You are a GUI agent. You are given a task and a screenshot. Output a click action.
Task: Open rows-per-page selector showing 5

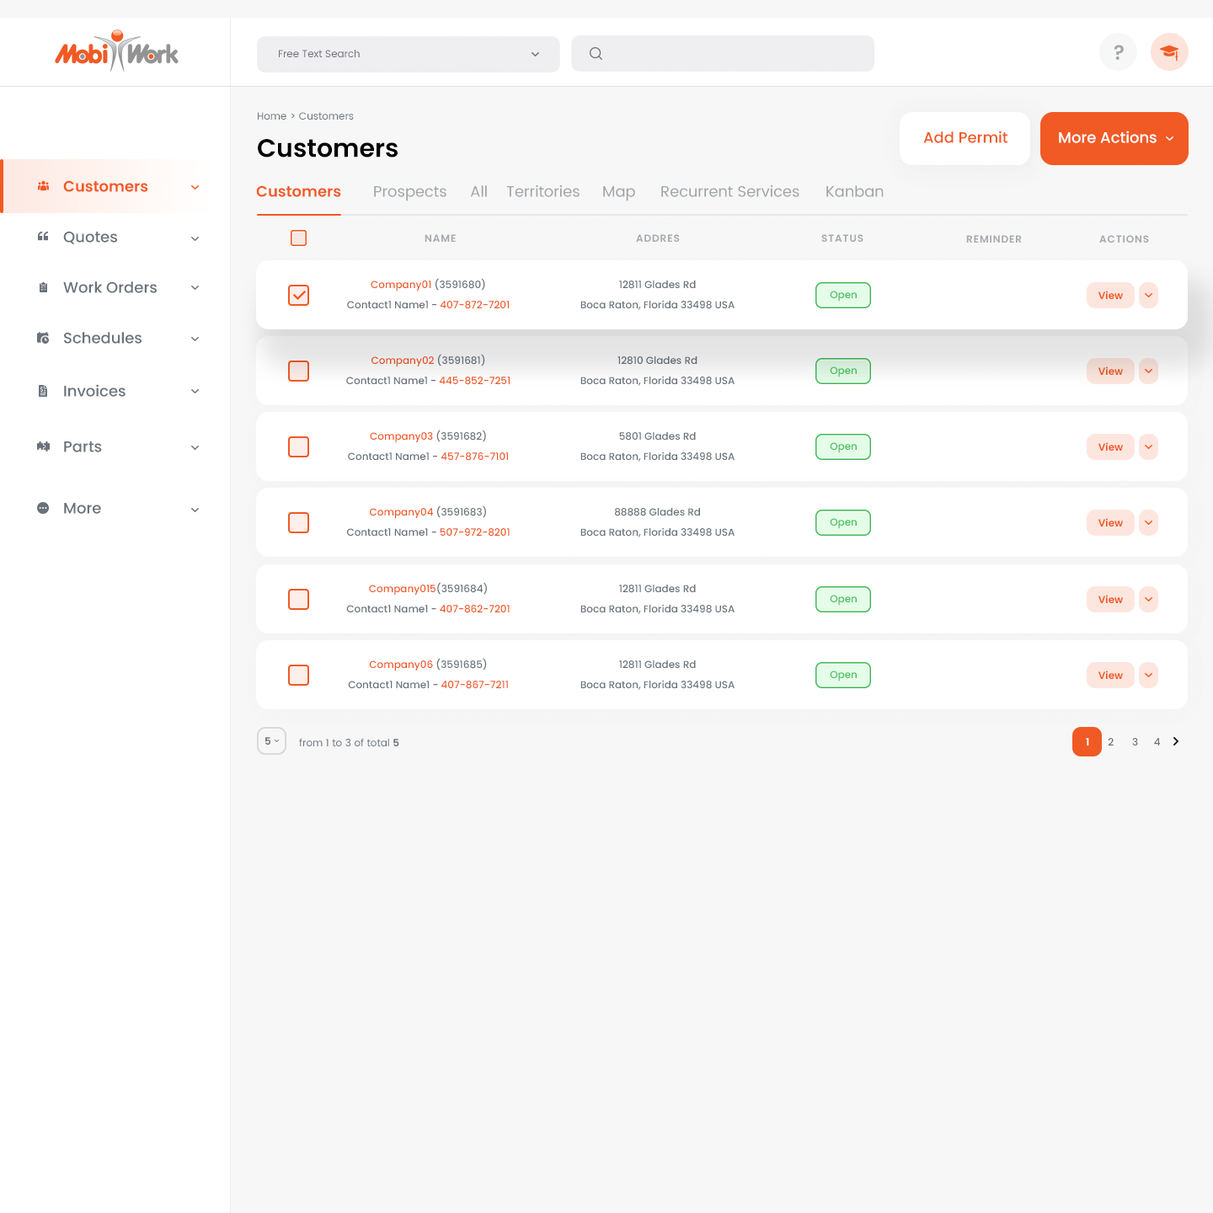[x=271, y=741]
